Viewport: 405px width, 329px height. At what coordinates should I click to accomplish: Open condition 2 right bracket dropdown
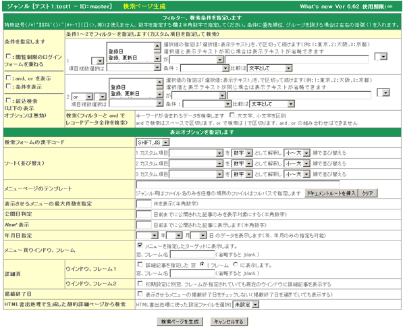coord(383,93)
